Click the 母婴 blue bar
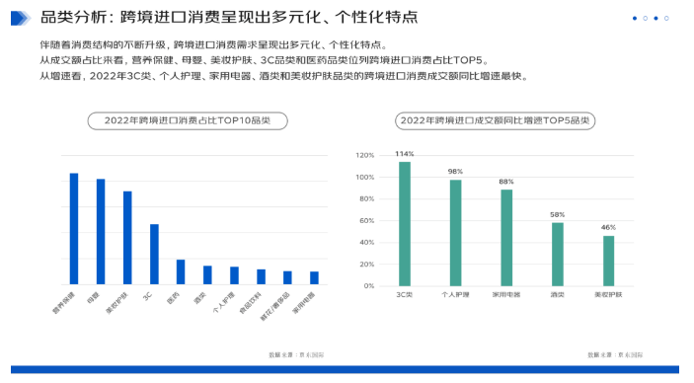Screen dimensions: 694x383 [101, 232]
